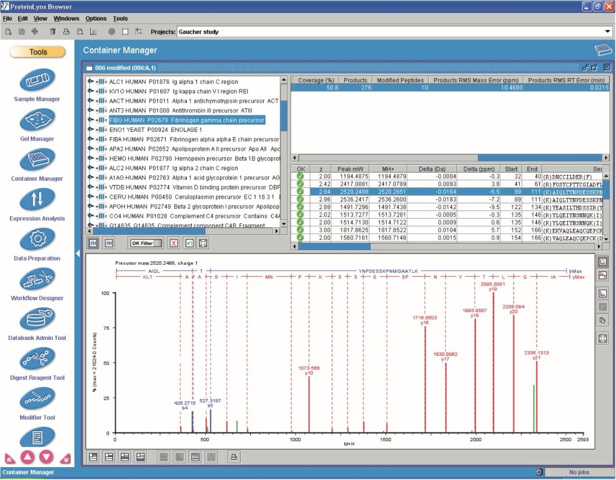Image resolution: width=616 pixels, height=480 pixels.
Task: Click the full-extent zoom button below protein list
Action: tap(204, 243)
